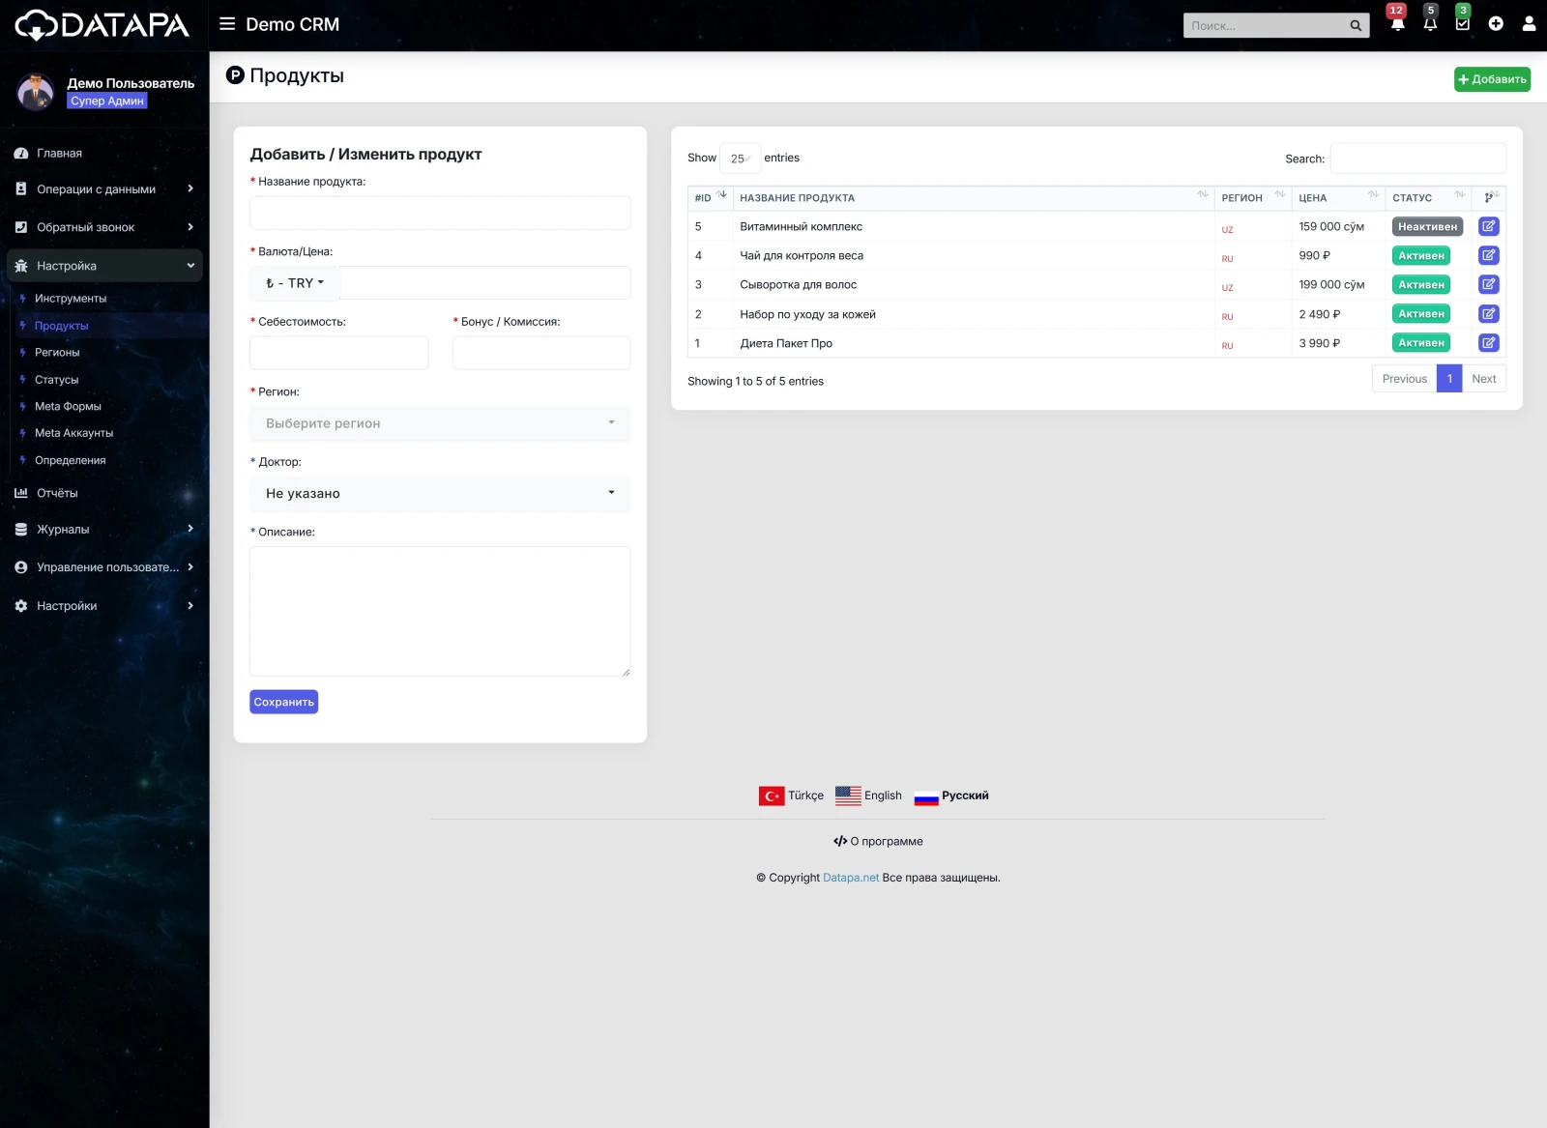Expand Операции с данными menu

click(x=104, y=189)
